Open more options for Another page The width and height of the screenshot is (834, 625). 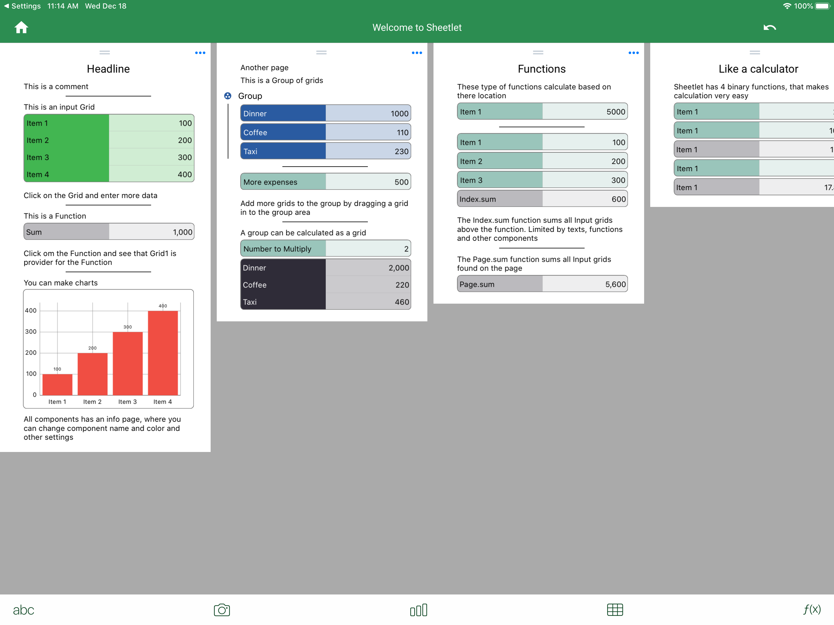pyautogui.click(x=417, y=53)
